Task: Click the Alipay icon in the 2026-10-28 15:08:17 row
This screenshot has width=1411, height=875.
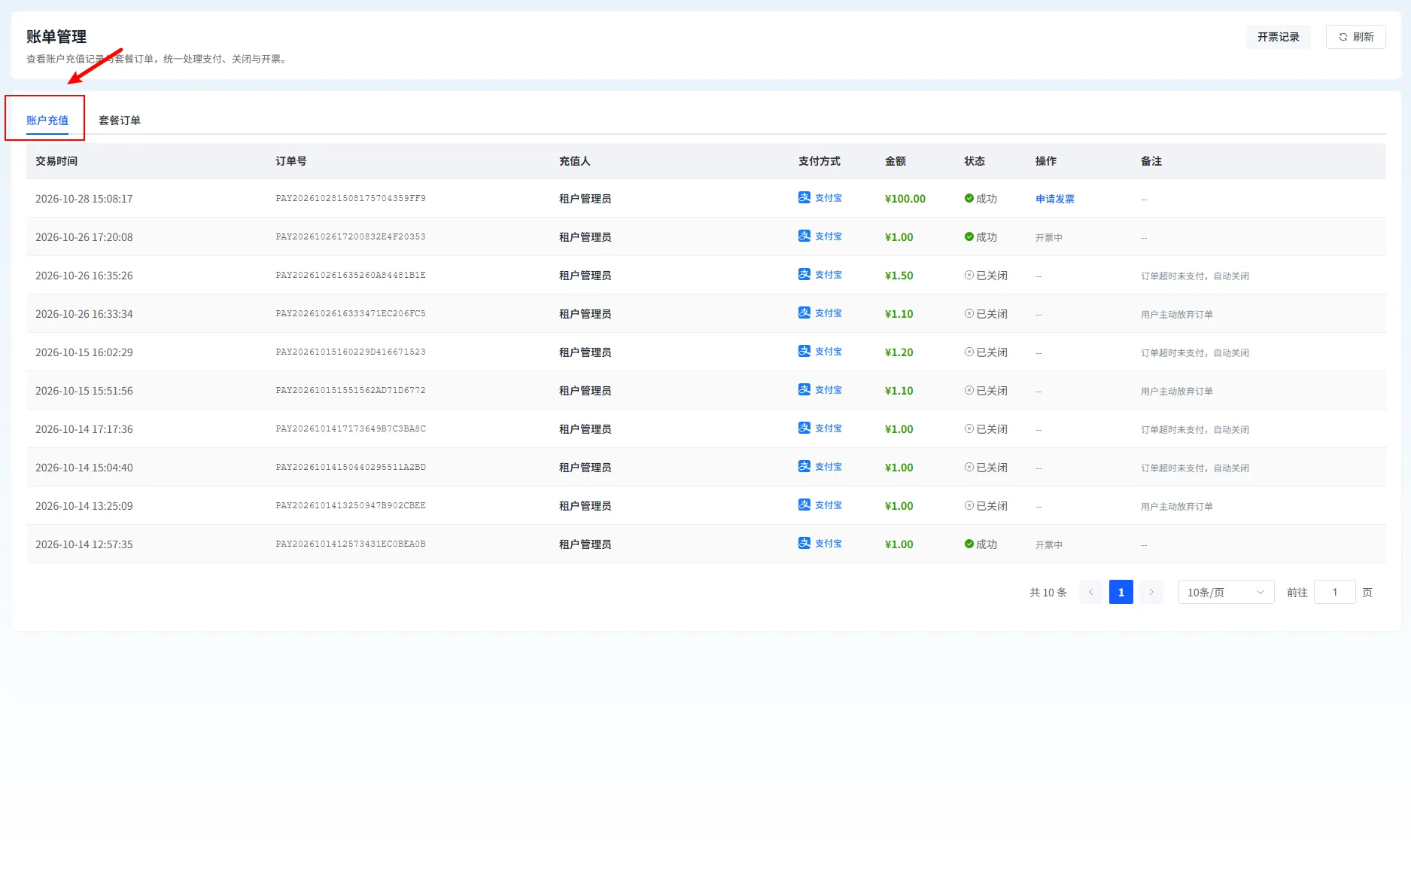Action: (804, 197)
